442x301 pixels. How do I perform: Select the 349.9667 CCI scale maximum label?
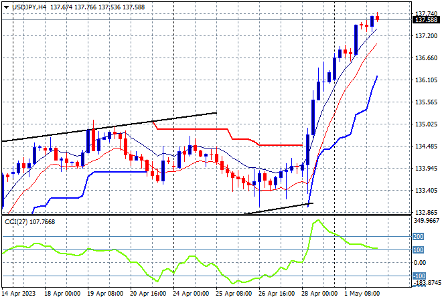click(x=427, y=221)
